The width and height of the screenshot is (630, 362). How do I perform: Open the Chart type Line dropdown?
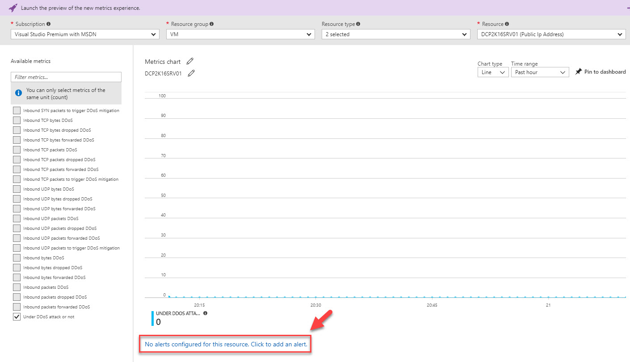point(493,72)
